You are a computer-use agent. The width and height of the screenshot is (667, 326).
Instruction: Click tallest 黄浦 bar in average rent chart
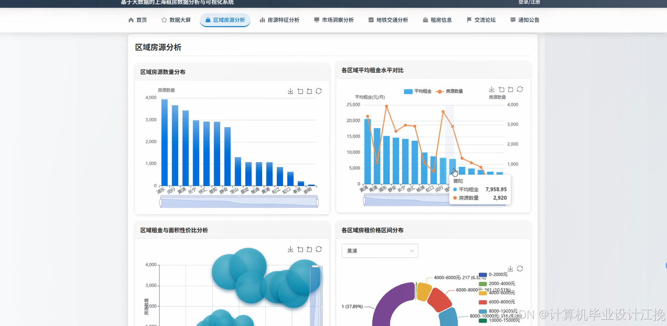tap(368, 151)
